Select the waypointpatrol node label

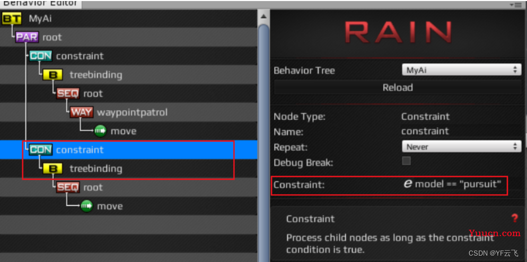click(x=132, y=112)
